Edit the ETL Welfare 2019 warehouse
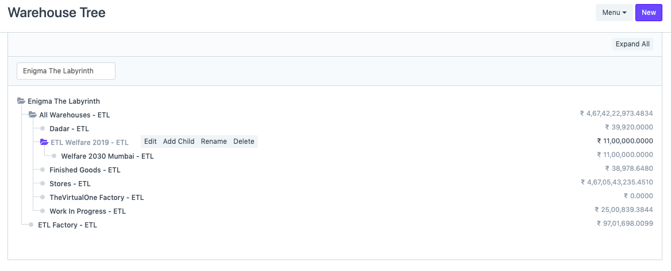The image size is (671, 271). pos(151,142)
